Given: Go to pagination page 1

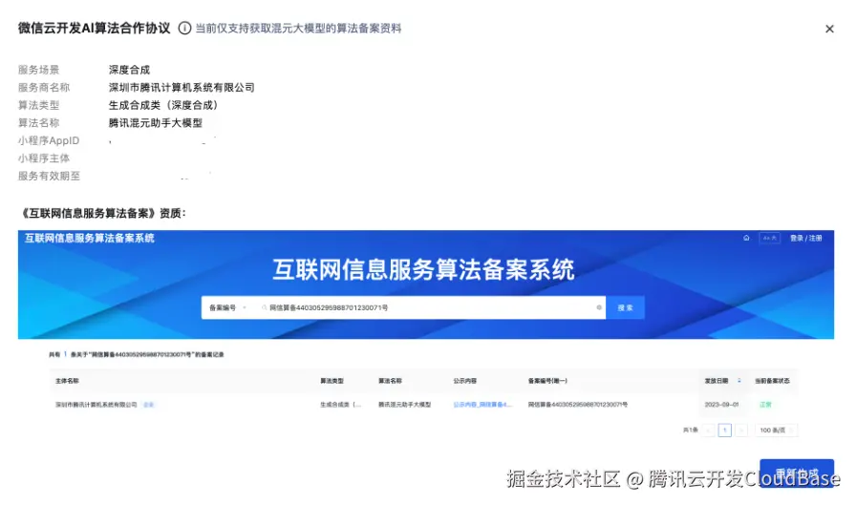Looking at the screenshot, I should [x=725, y=431].
